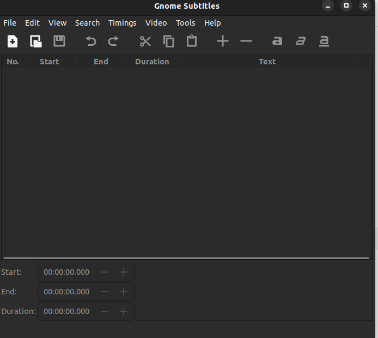Click the Duration time input field
The width and height of the screenshot is (378, 338).
tap(66, 311)
